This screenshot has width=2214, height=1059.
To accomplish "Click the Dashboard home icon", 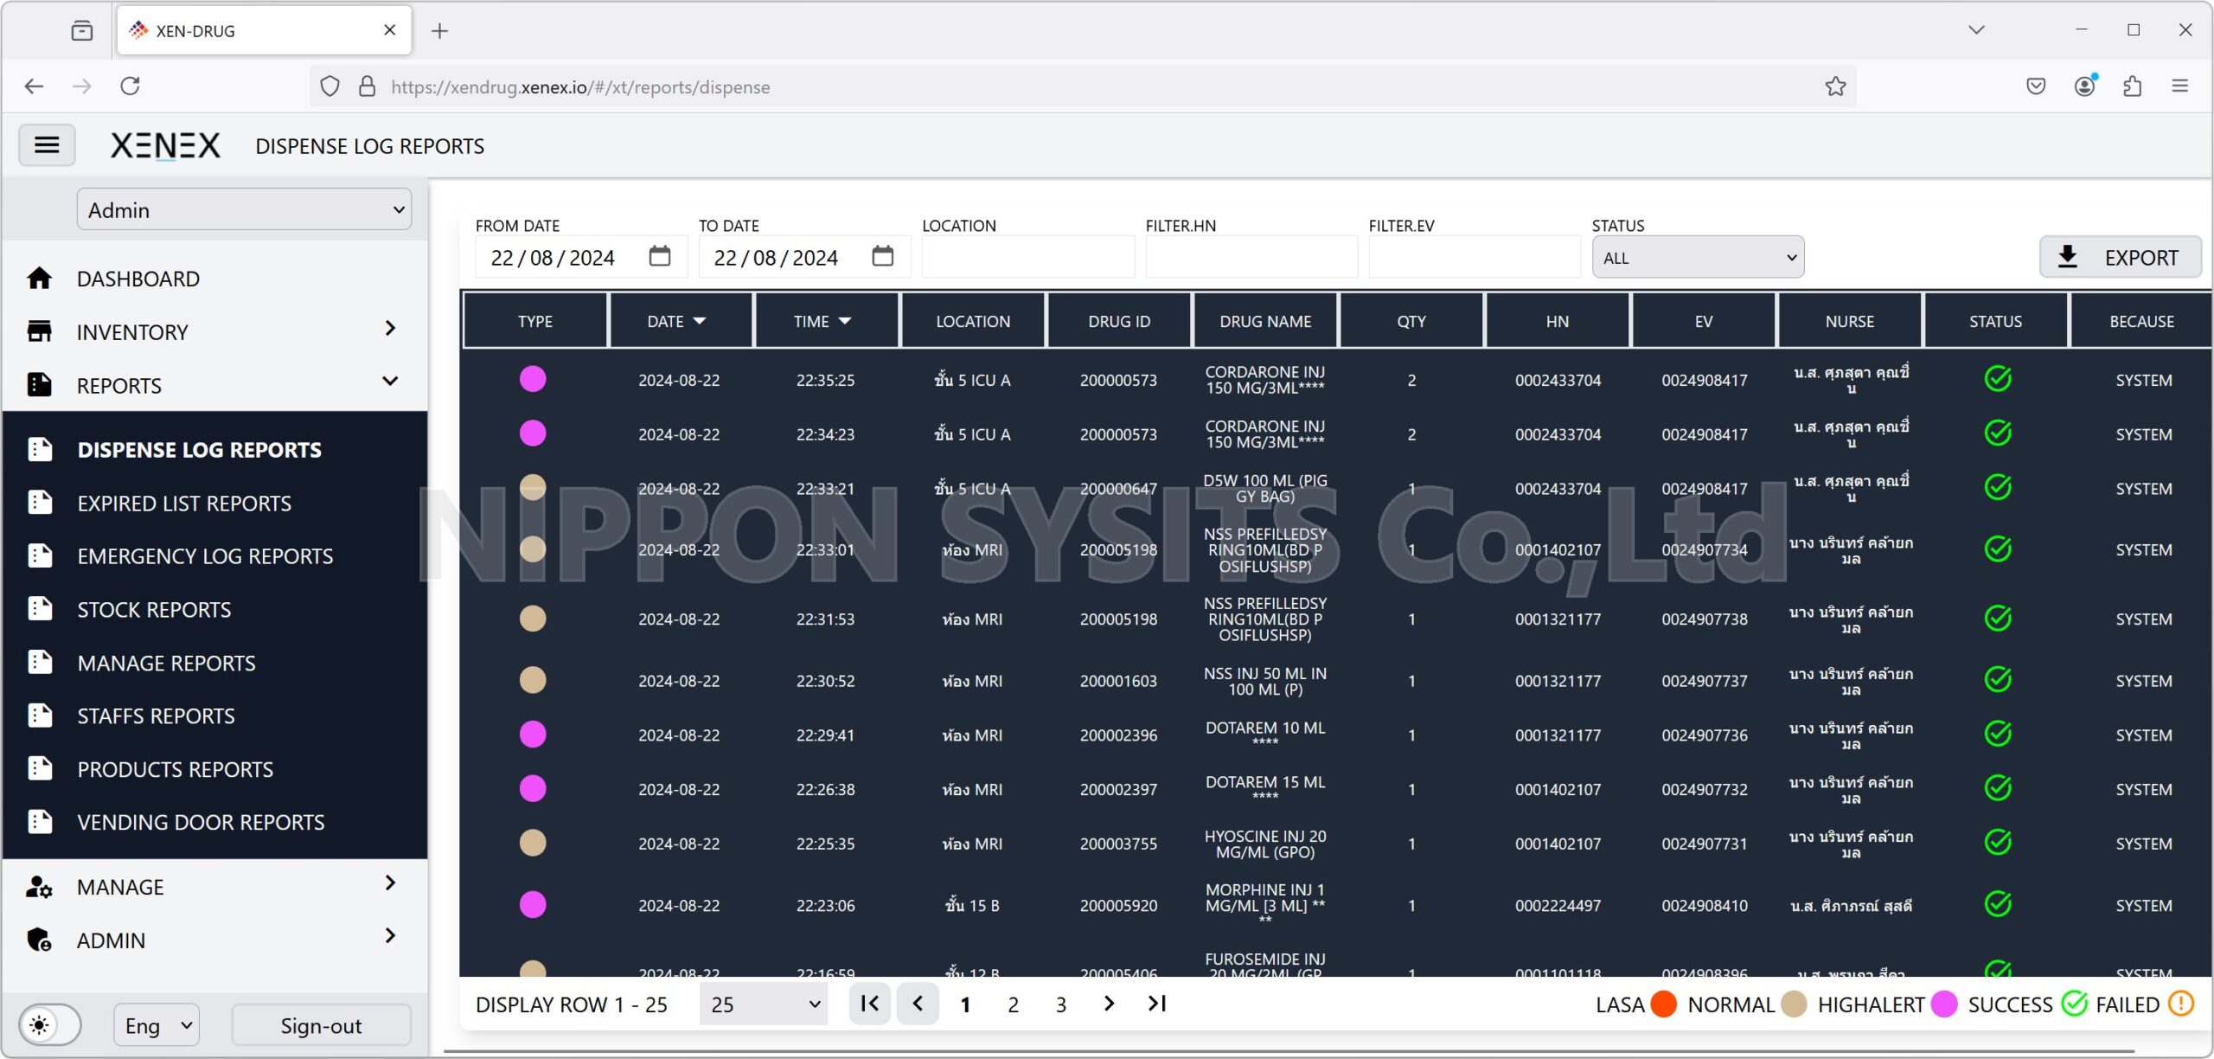I will pos(39,277).
